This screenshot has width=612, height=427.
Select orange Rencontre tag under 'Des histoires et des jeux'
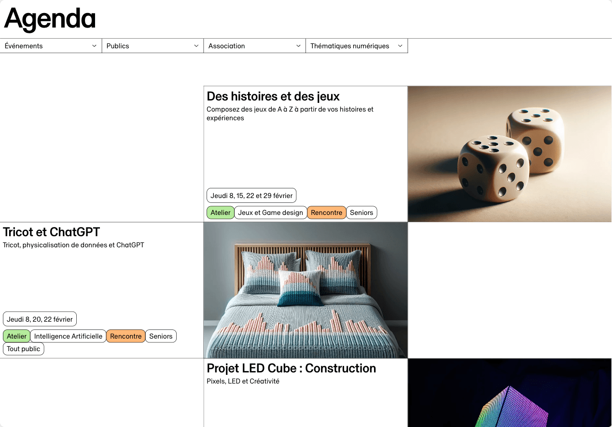pyautogui.click(x=327, y=213)
